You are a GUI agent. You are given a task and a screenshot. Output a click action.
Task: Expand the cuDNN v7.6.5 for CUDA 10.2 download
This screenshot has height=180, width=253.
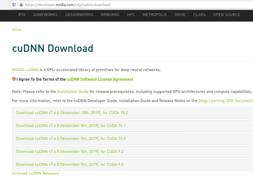(72, 113)
